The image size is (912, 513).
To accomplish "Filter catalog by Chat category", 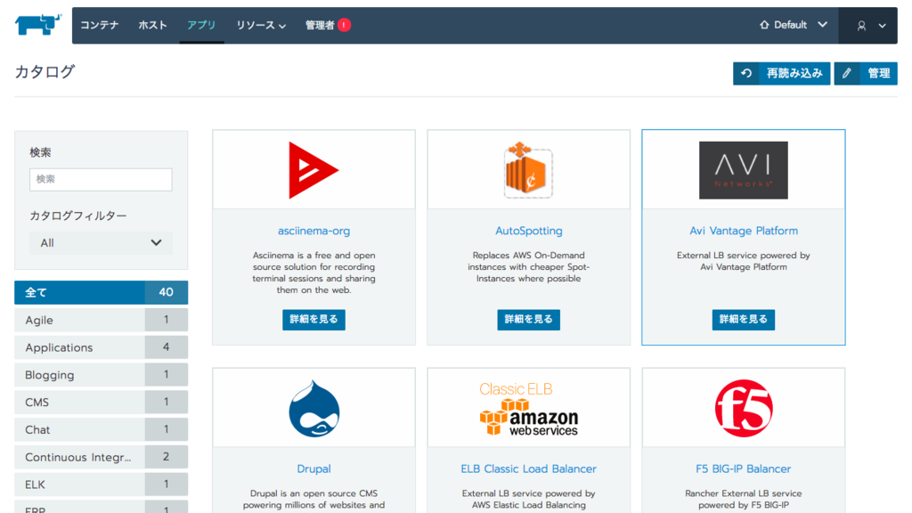I will pos(102,430).
